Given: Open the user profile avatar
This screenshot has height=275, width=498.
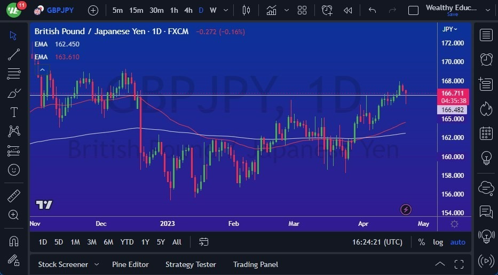Looking at the screenshot, I should [x=14, y=10].
